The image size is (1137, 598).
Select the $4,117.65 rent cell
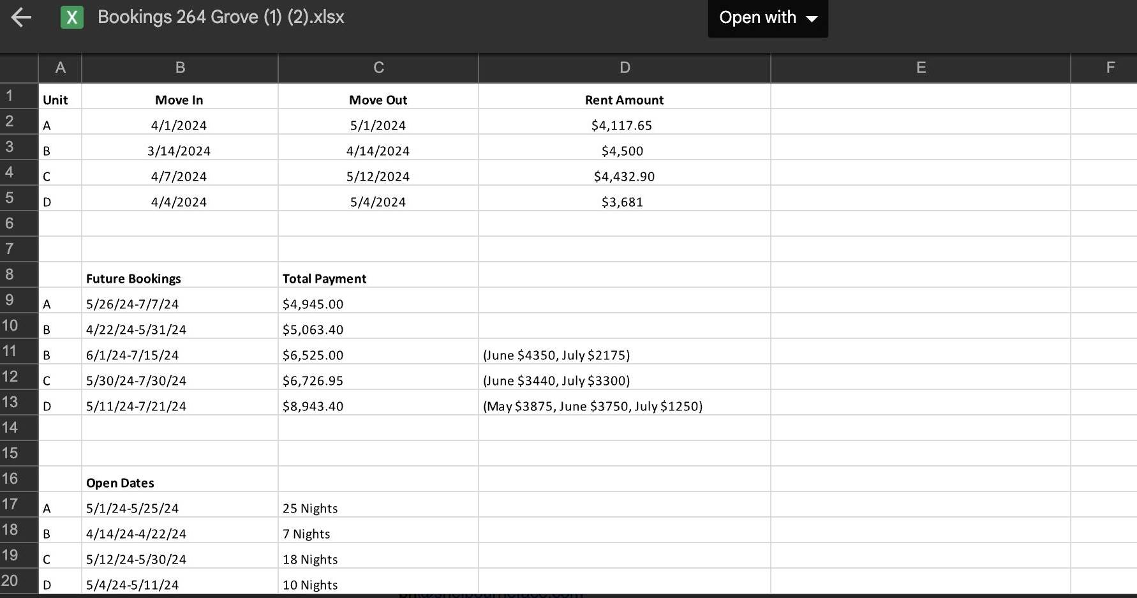625,122
